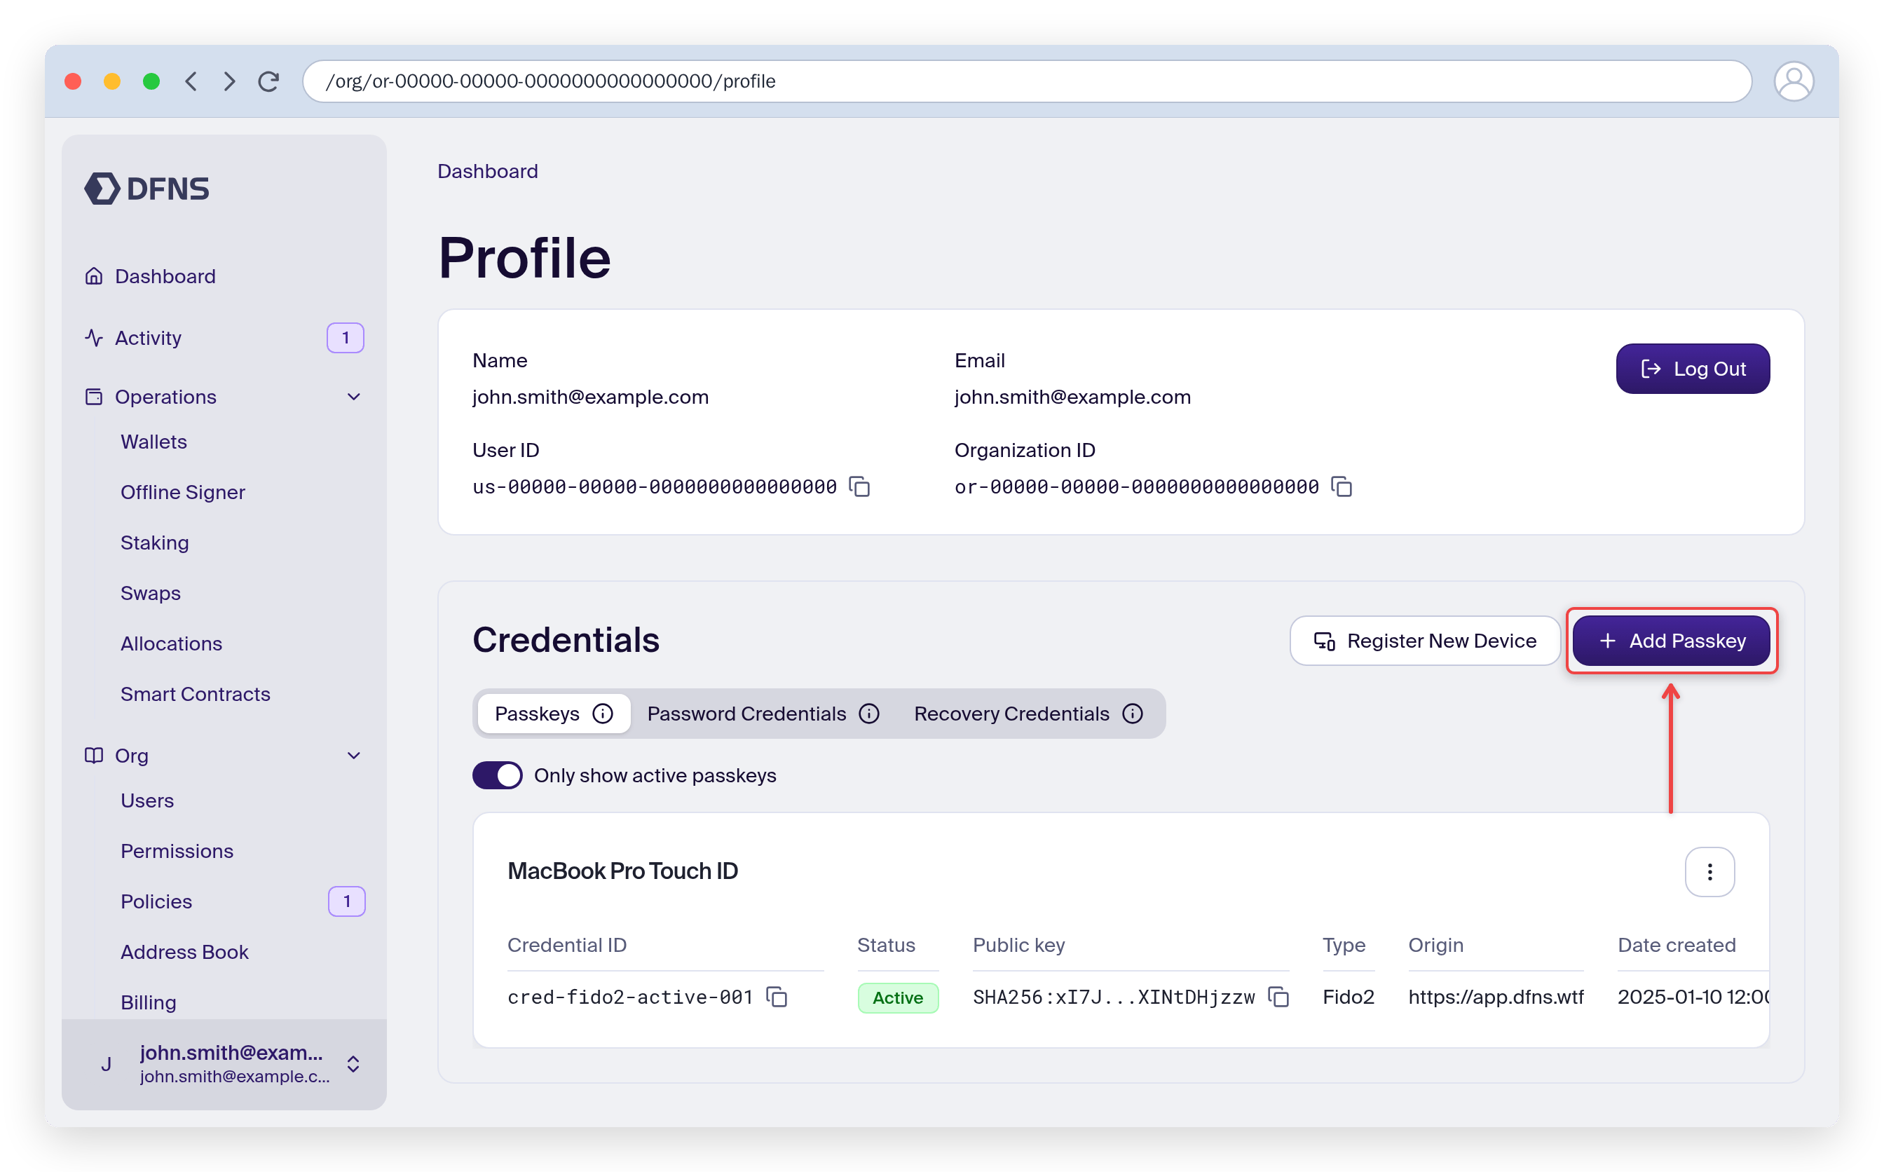Click the browser back arrow
1884x1172 pixels.
coord(191,81)
